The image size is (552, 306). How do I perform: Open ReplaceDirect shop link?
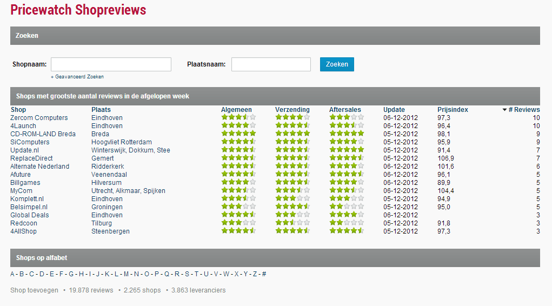coord(32,158)
